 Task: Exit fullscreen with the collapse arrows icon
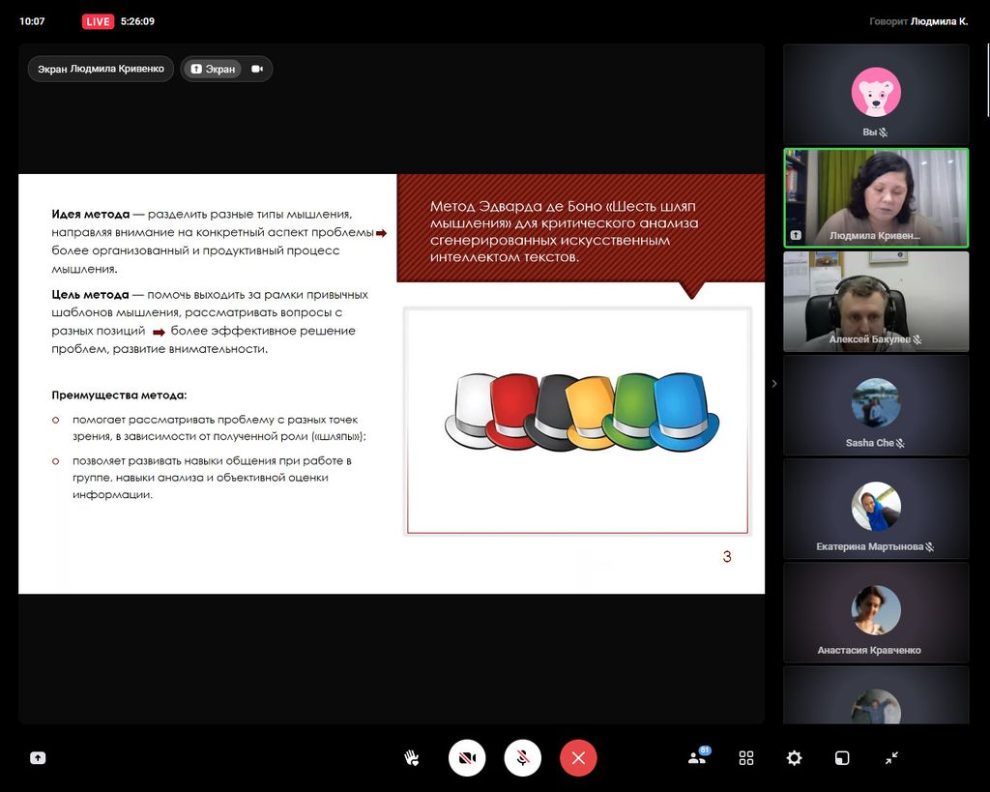coord(891,758)
